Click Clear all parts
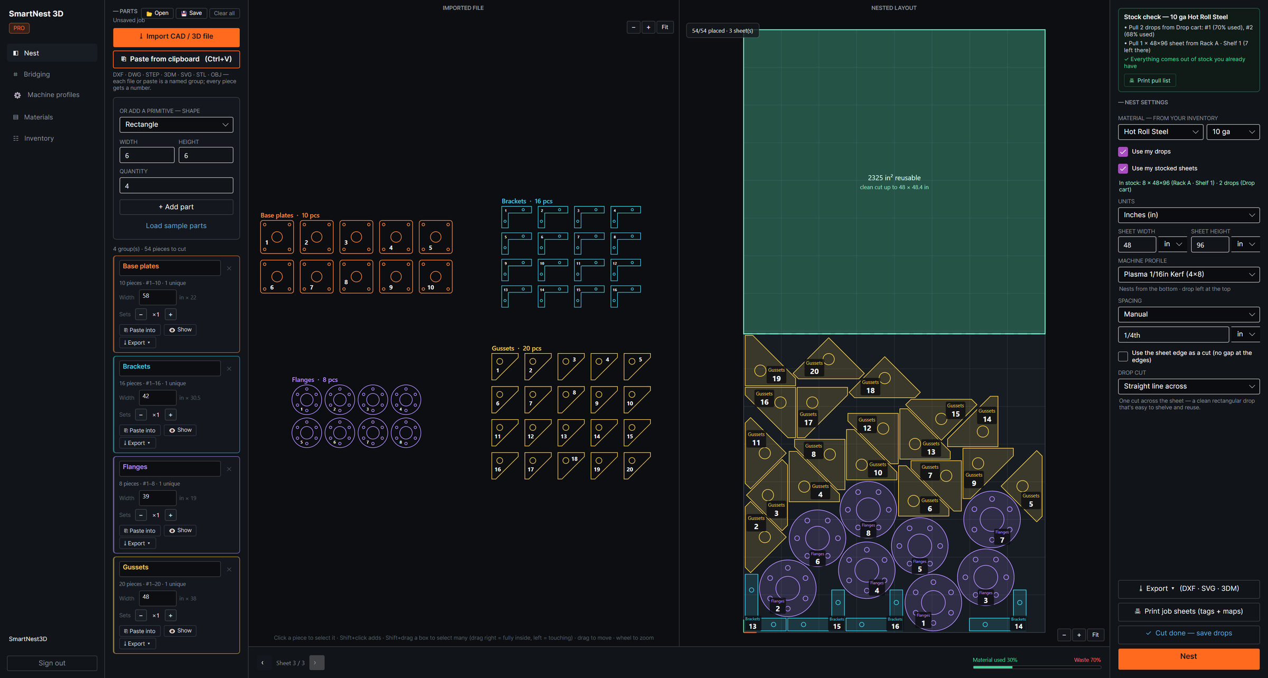The height and width of the screenshot is (678, 1268). click(224, 13)
